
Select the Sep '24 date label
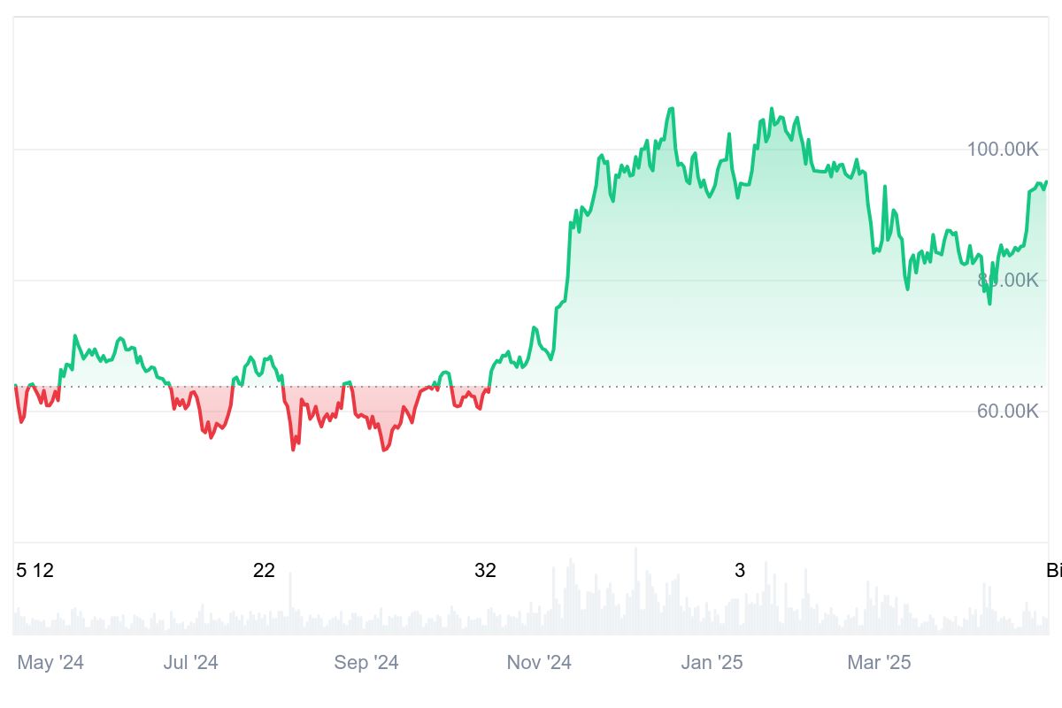tap(366, 663)
